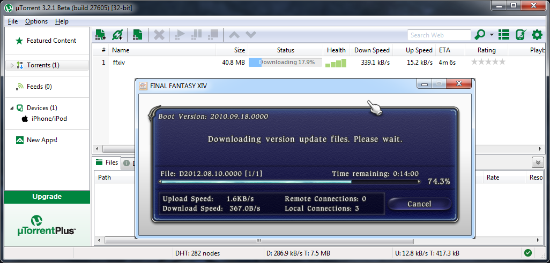
Task: Cancel the Final Fantasy XIV update download
Action: coord(419,204)
